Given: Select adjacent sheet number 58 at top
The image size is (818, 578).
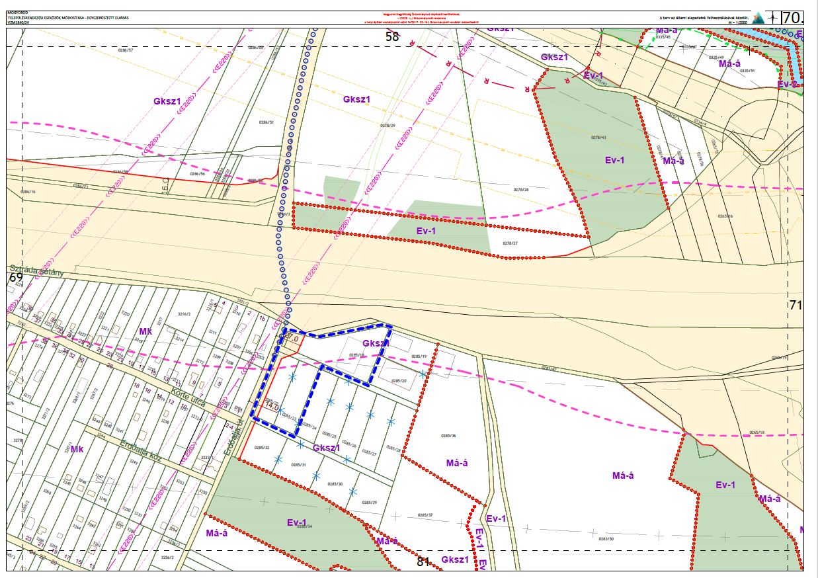Looking at the screenshot, I should 393,37.
